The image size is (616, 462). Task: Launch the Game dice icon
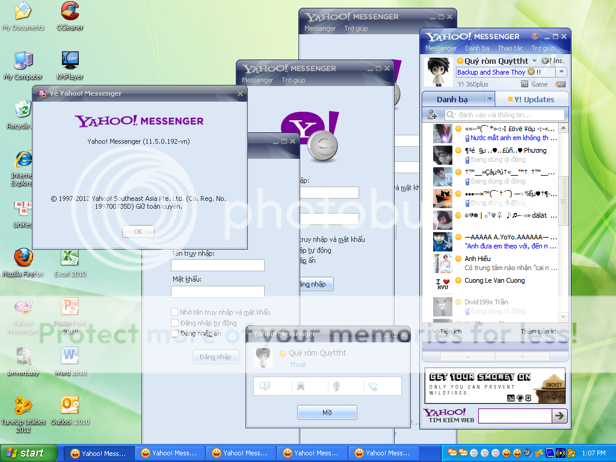click(525, 84)
